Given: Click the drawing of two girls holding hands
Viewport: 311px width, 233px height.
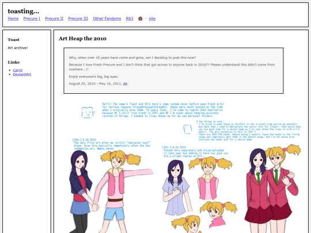Looking at the screenshot, I should (111, 191).
